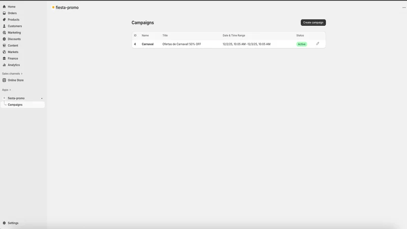This screenshot has height=229, width=407.
Task: Open the Markets section
Action: 13,52
